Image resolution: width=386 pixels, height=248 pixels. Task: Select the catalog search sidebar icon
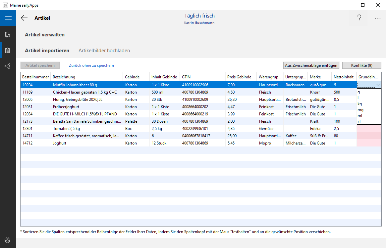pos(8,34)
